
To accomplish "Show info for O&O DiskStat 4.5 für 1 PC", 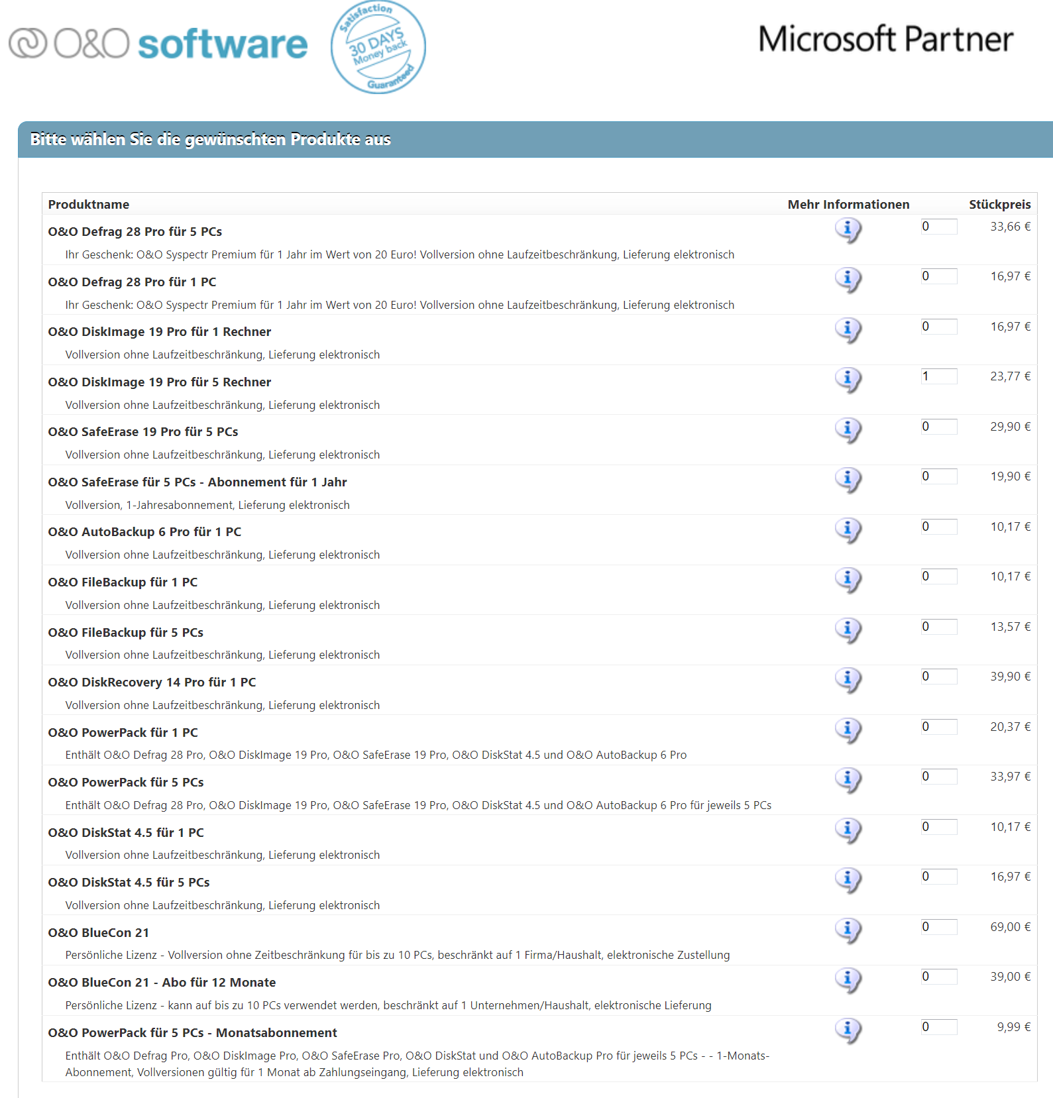I will click(848, 831).
